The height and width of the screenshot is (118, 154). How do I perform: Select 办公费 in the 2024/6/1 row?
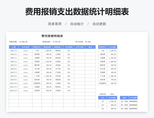[x=37, y=69]
